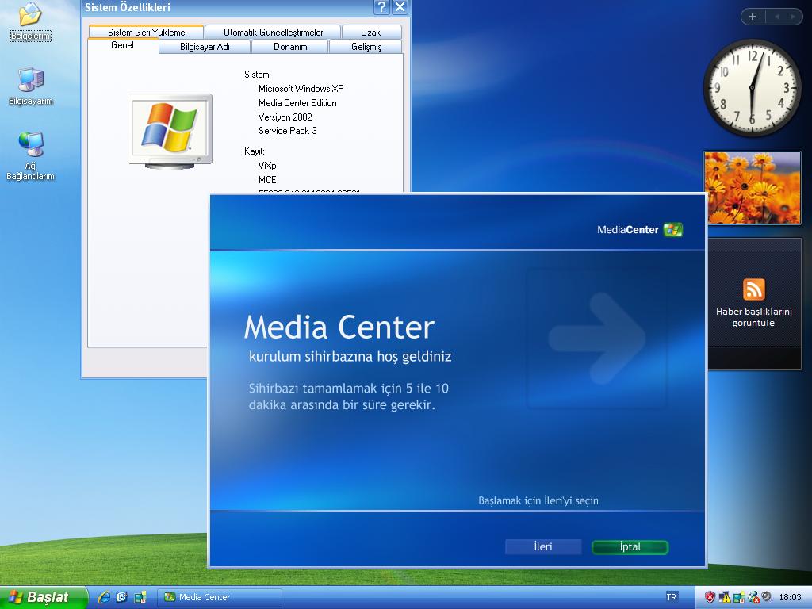Switch to the Sistem Geri Yükleme tab
The image size is (812, 609).
[x=146, y=32]
